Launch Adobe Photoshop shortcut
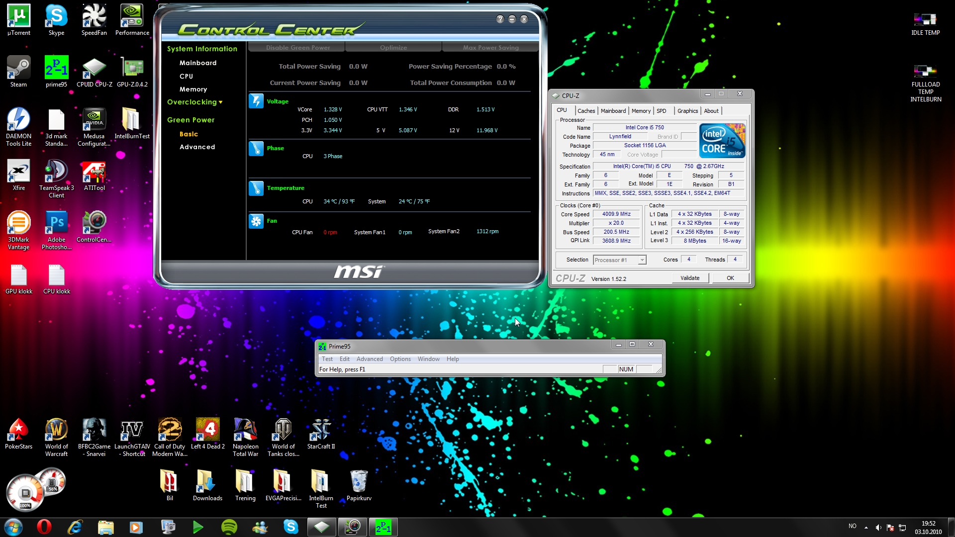Image resolution: width=955 pixels, height=537 pixels. pyautogui.click(x=56, y=230)
